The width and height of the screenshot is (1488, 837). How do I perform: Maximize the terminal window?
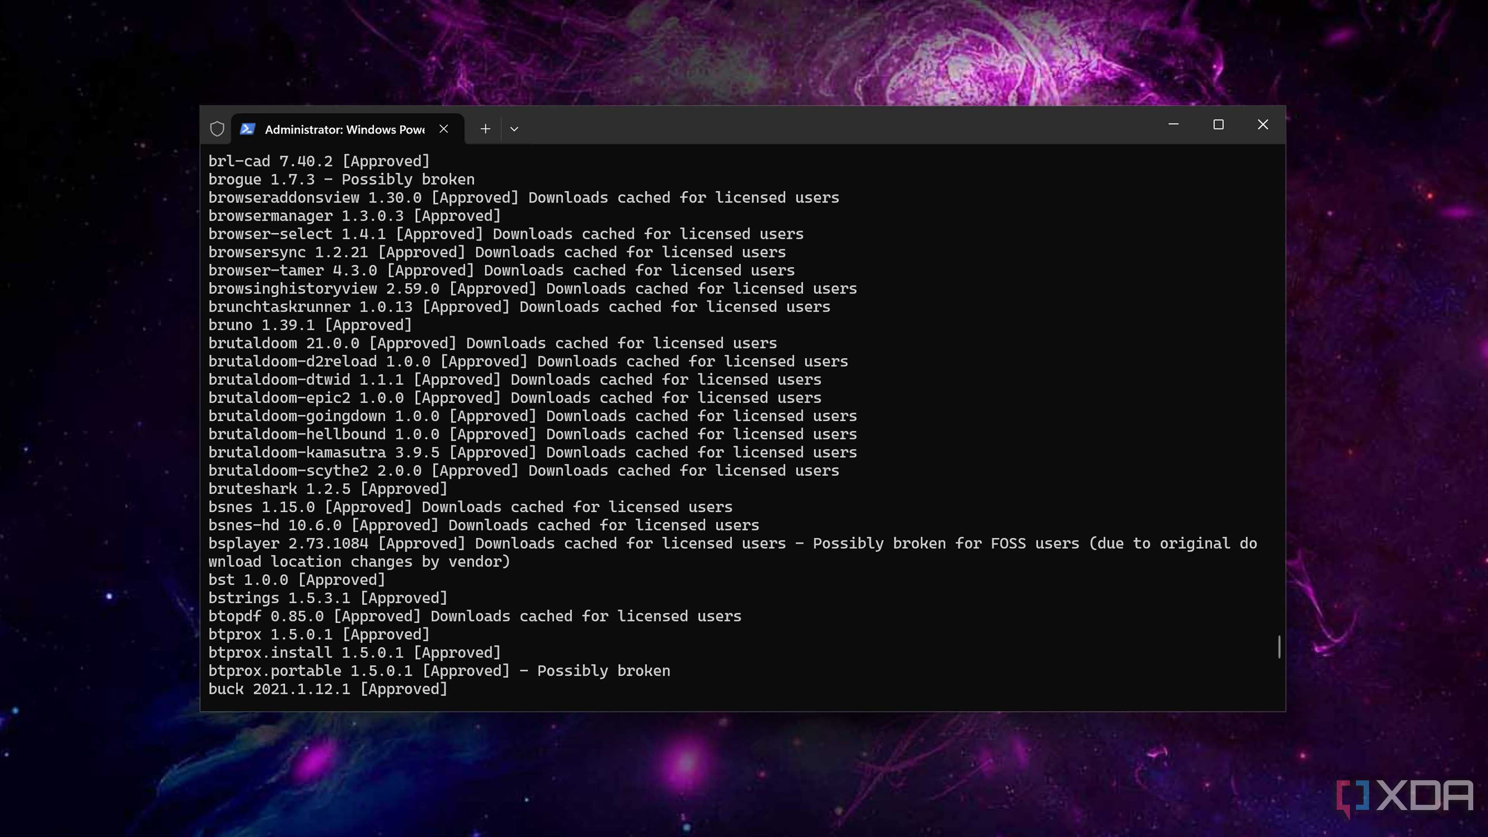click(x=1218, y=124)
